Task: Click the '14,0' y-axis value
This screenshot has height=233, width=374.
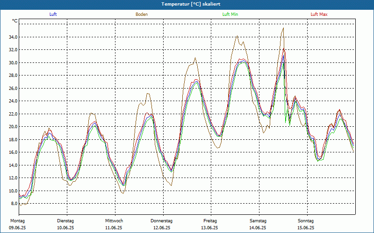Action: click(x=13, y=165)
